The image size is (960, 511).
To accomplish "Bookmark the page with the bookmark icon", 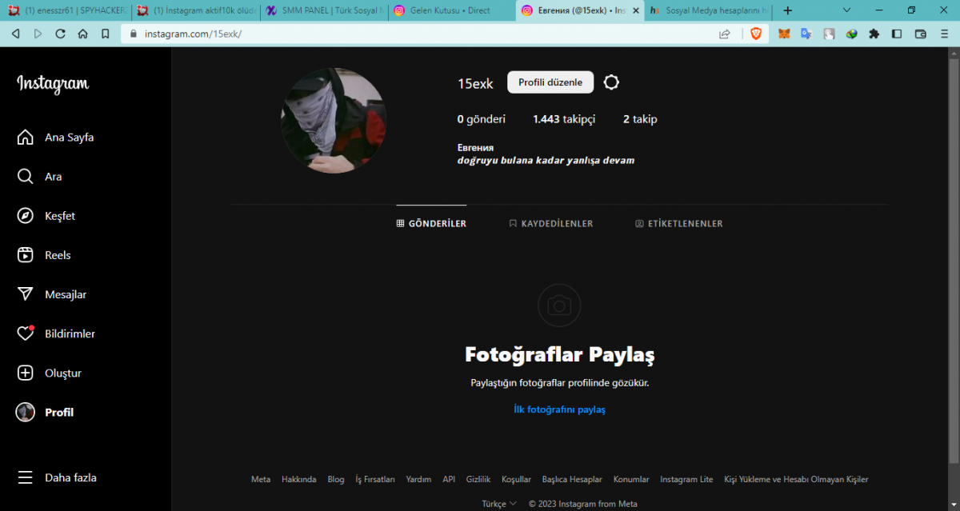I will click(106, 34).
